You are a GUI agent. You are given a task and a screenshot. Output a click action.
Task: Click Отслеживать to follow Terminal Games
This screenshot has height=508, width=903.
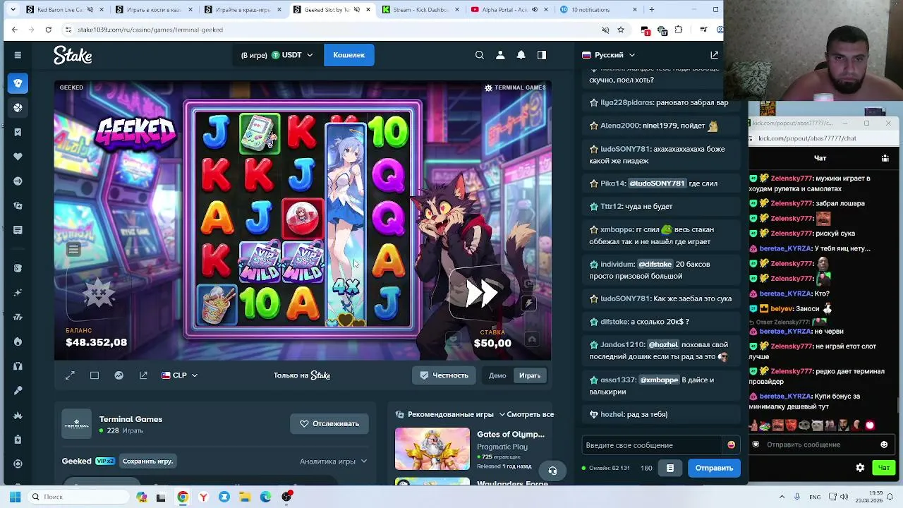[x=329, y=424]
